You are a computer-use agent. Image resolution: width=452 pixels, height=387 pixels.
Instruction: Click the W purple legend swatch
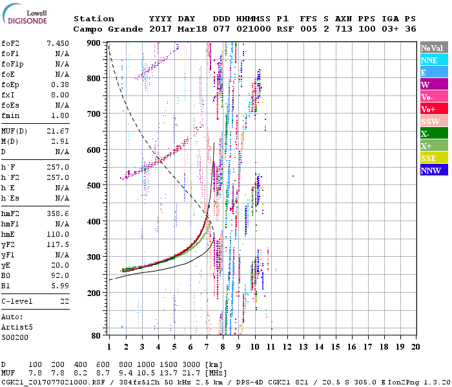(x=433, y=84)
